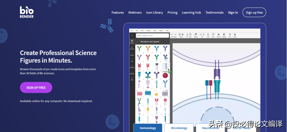Select the pink seven-transmembrane receptor icon
287x132 pixels.
click(140, 93)
